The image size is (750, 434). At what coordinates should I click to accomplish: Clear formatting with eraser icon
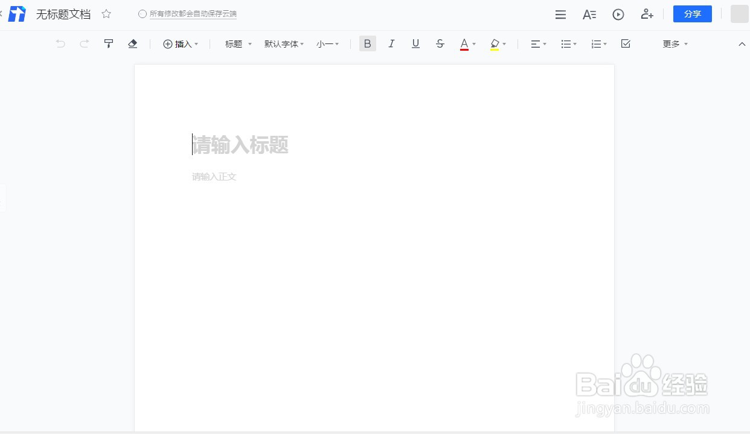click(133, 43)
